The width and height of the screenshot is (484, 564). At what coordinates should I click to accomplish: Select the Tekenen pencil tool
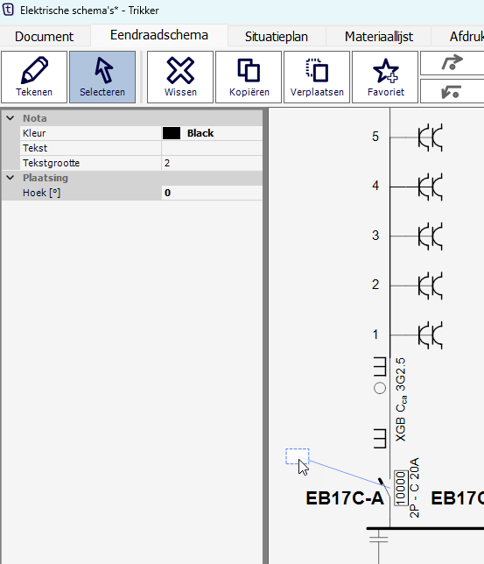tap(34, 77)
